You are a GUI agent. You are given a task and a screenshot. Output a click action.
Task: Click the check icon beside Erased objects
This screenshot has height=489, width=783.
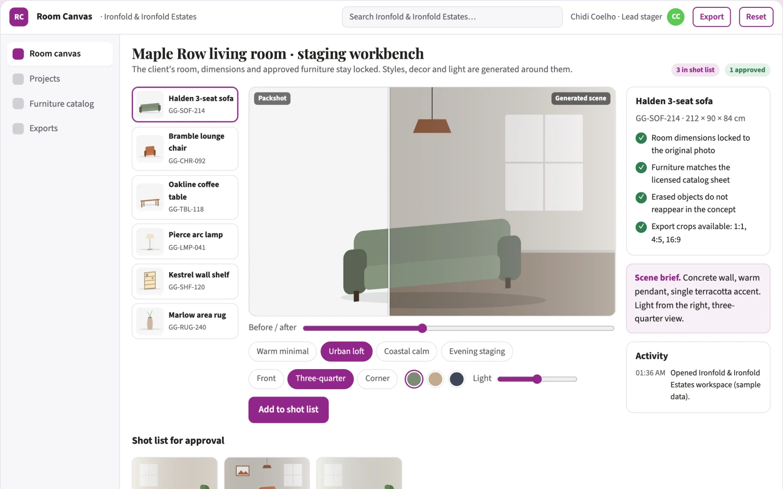click(x=641, y=197)
